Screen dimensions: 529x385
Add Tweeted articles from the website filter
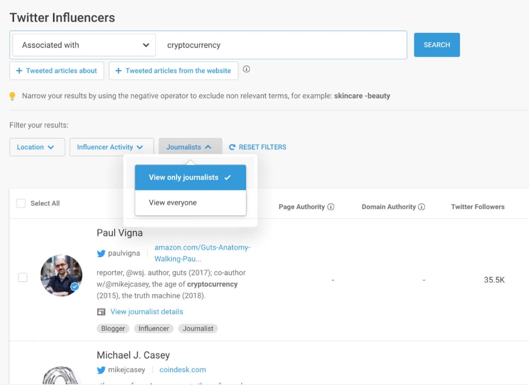point(174,71)
